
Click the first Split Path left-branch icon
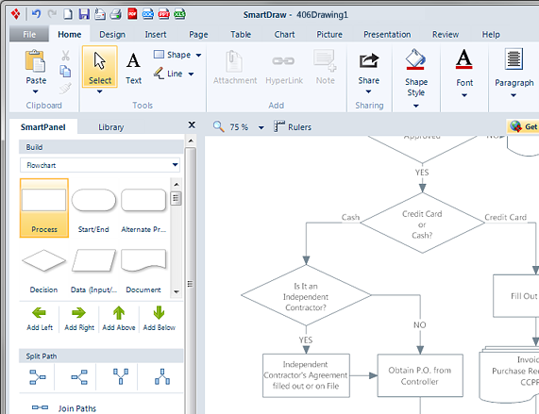point(38,377)
